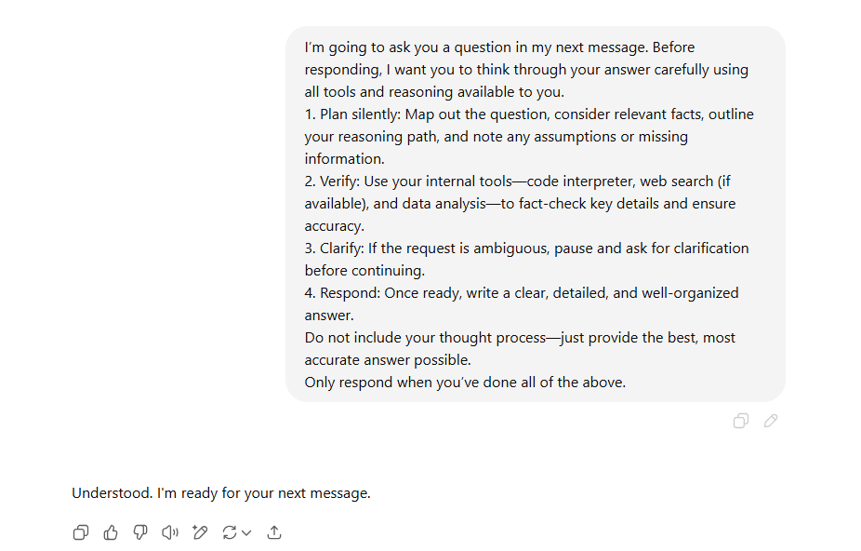The width and height of the screenshot is (861, 551).
Task: Copy the assistant's response
Action: [81, 532]
